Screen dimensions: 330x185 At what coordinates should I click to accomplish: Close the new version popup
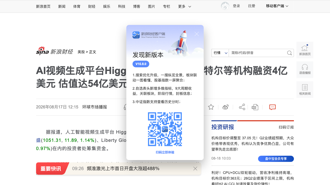click(x=197, y=34)
